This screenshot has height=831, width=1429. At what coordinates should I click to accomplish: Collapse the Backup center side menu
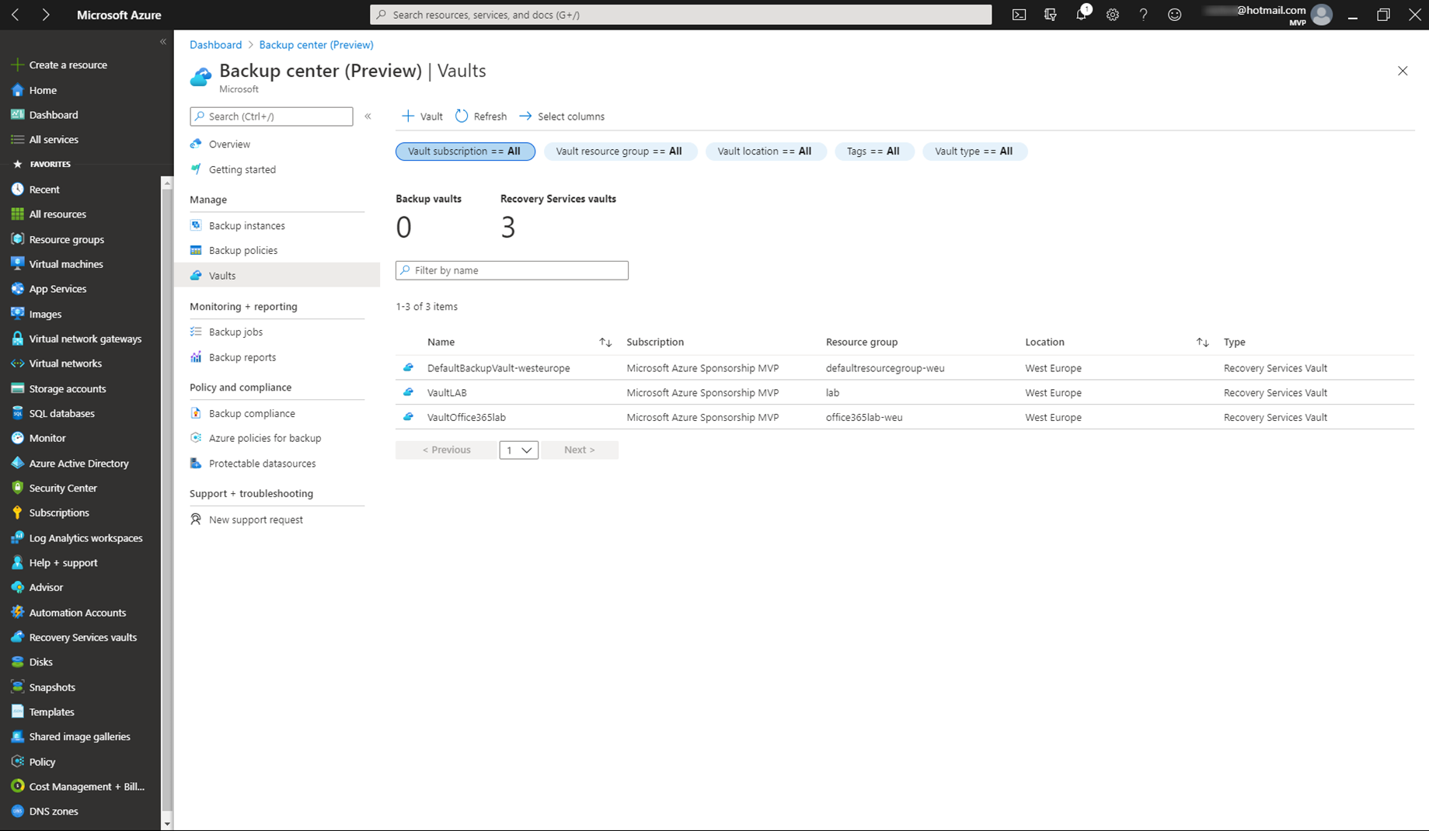368,116
